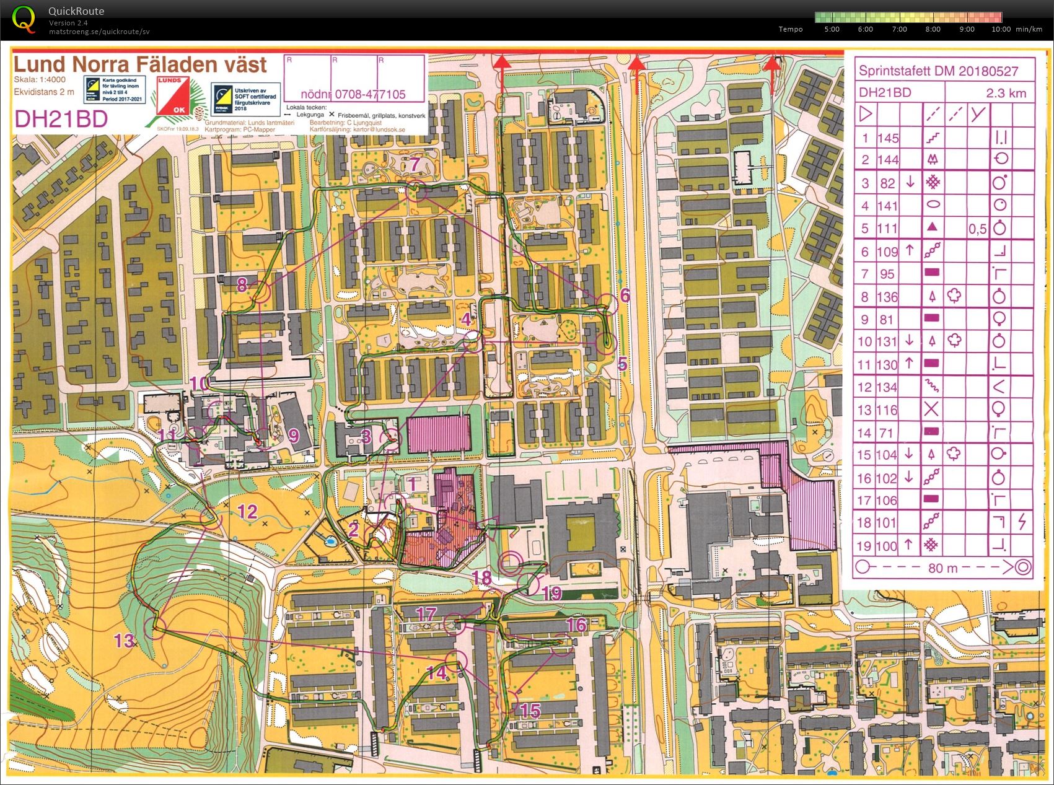Viewport: 1054px width, 785px height.
Task: Click the Tempo legend label
Action: (791, 29)
